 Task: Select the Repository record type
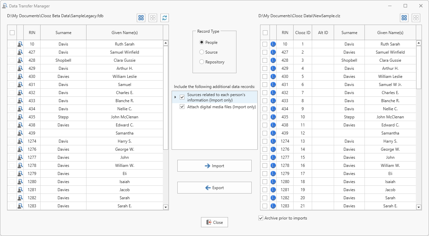tap(202, 62)
